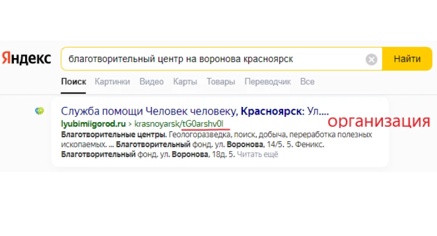Screen dimensions: 437x236
Task: Clear the search query with the X icon
Action: (371, 59)
